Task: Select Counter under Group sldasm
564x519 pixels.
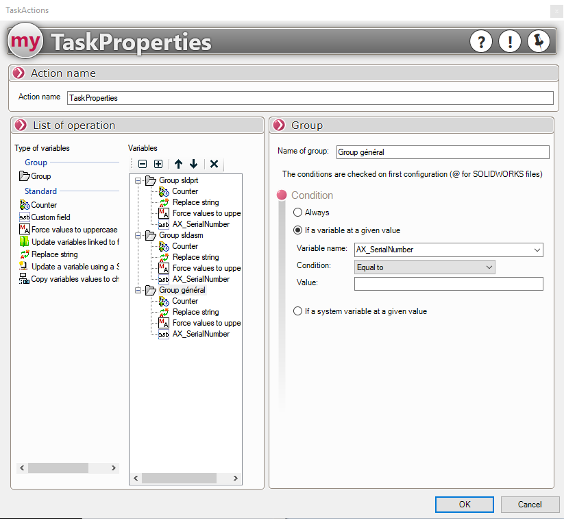Action: coord(185,246)
